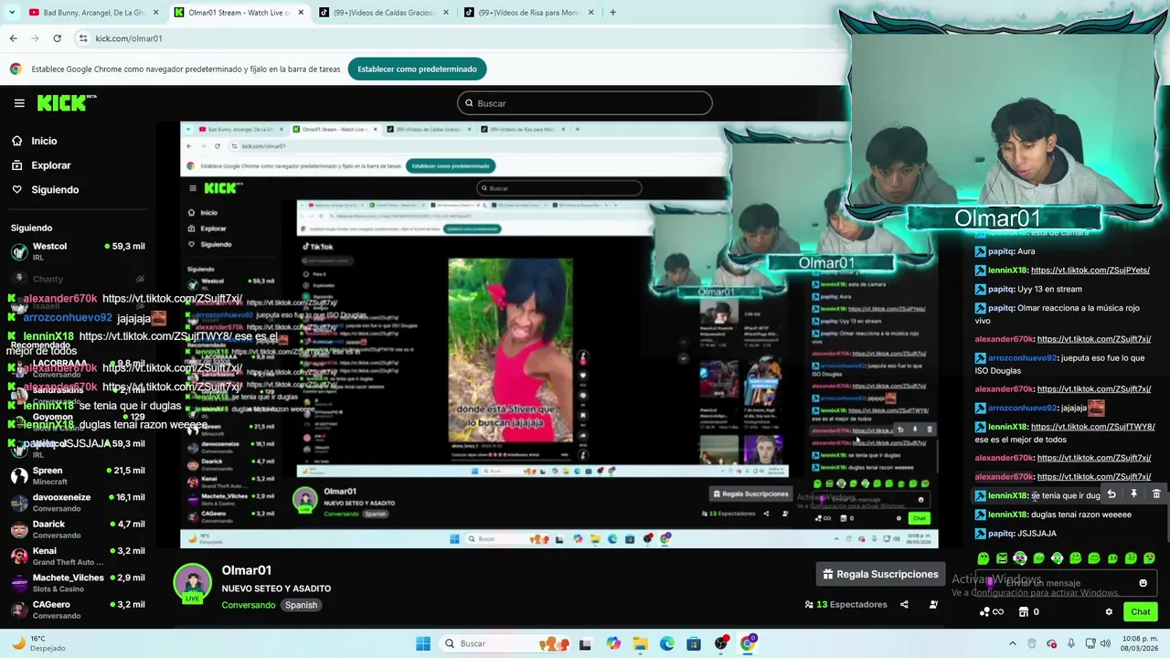Image resolution: width=1170 pixels, height=658 pixels.
Task: Open Daarick channel in sidebar
Action: [x=78, y=529]
